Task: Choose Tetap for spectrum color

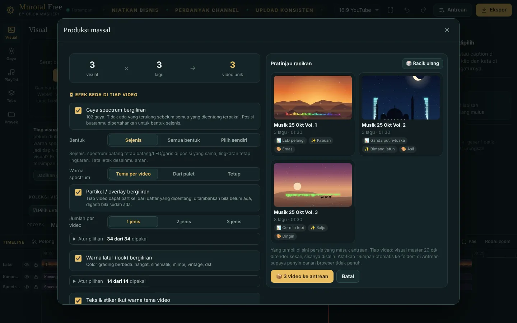Action: [x=234, y=174]
